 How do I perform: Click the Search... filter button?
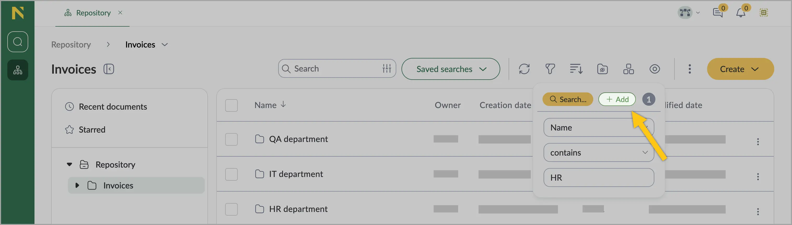coord(568,99)
